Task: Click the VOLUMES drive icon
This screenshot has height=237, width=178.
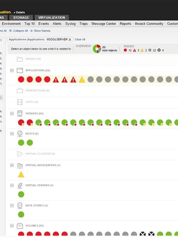Action: tap(20, 226)
